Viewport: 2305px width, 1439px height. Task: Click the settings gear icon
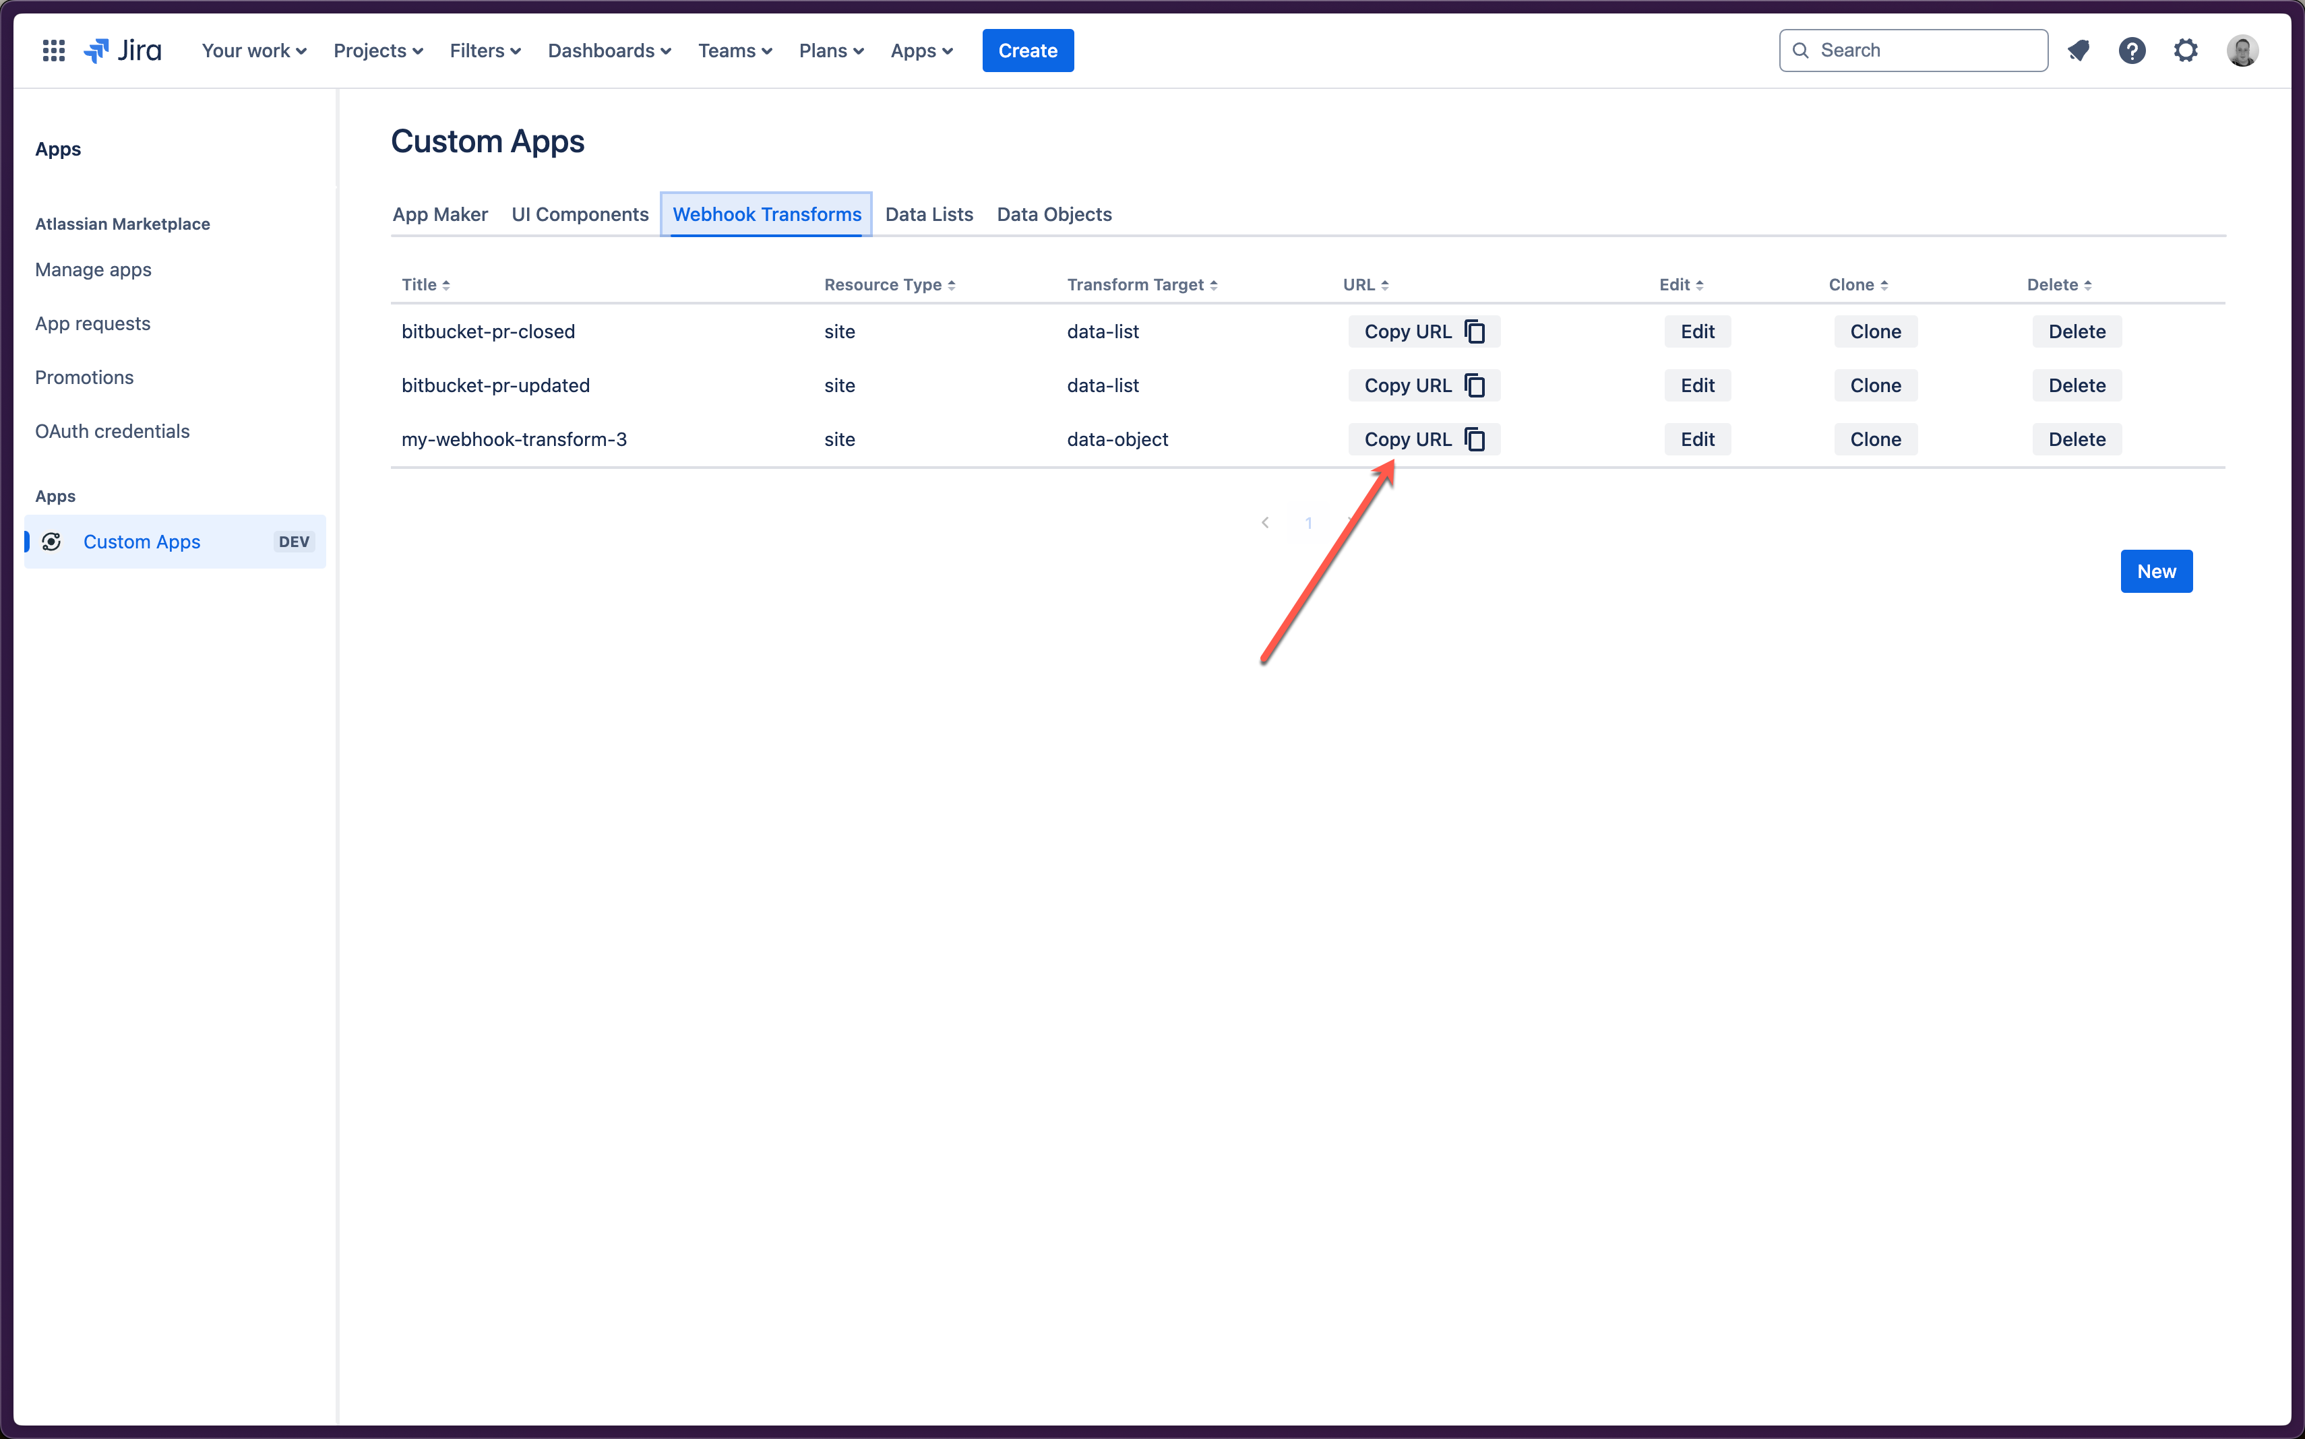click(x=2186, y=50)
